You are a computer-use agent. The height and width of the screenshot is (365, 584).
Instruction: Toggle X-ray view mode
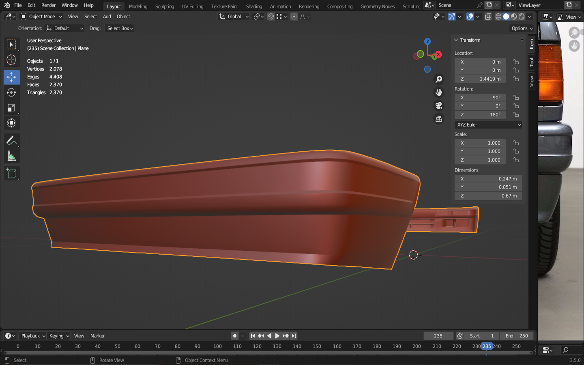click(488, 17)
